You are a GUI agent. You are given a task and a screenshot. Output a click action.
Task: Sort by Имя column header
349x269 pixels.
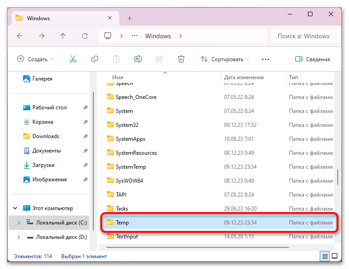click(118, 77)
